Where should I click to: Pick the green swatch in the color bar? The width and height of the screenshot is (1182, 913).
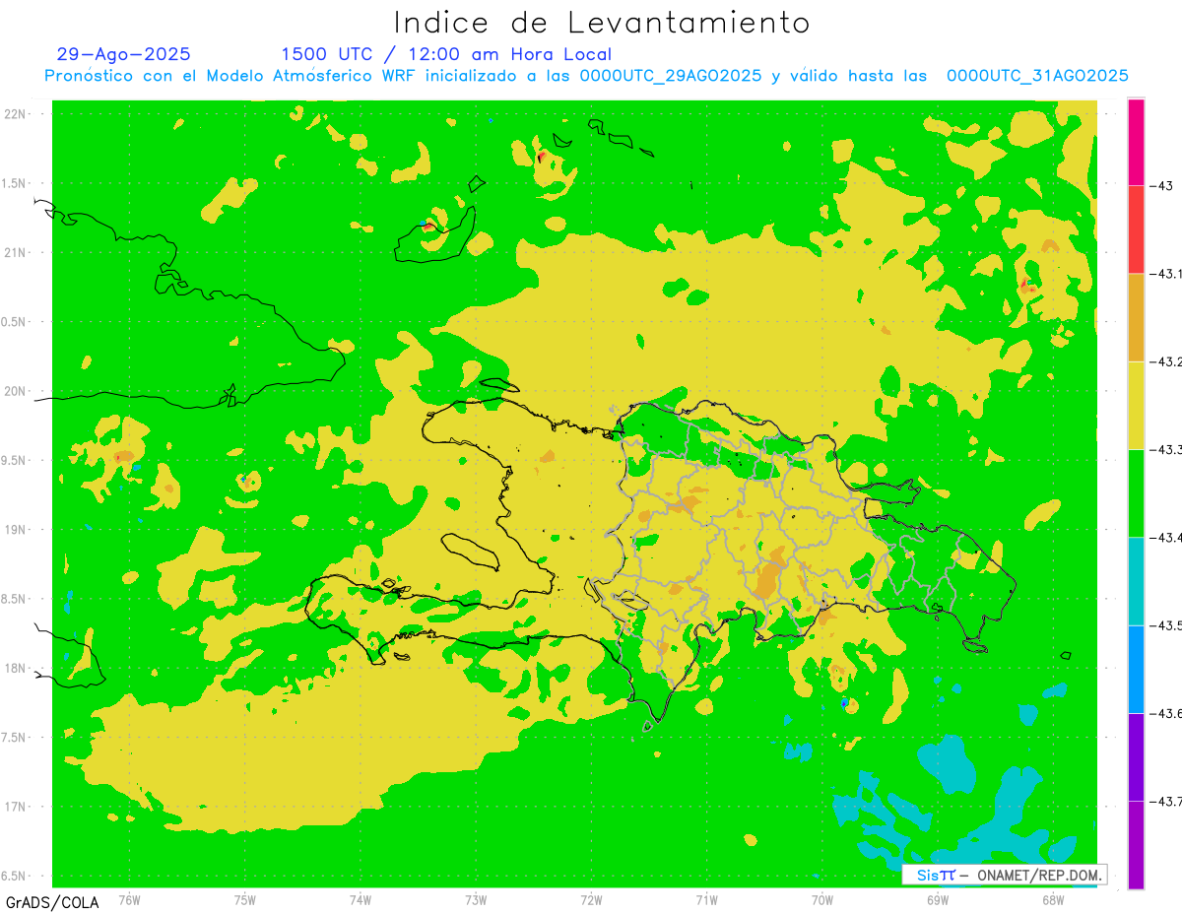(x=1136, y=492)
